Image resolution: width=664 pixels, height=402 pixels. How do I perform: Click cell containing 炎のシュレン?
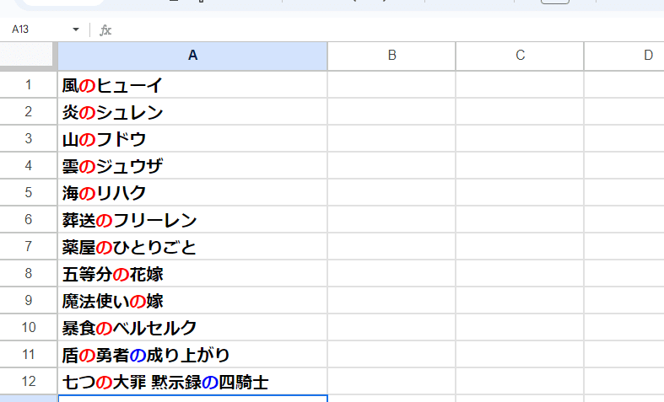point(192,112)
